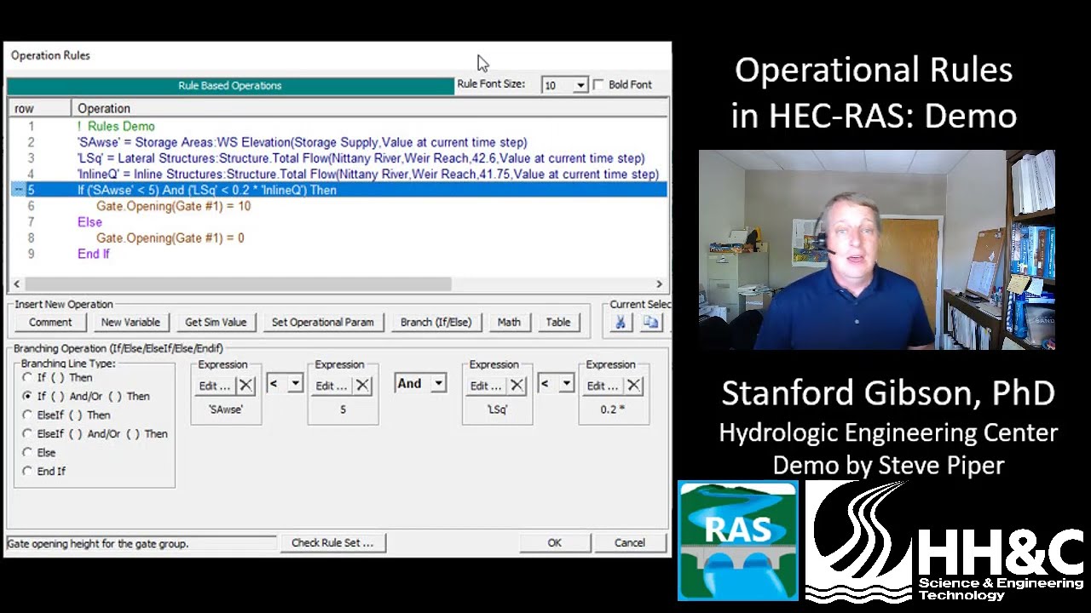Image resolution: width=1091 pixels, height=613 pixels.
Task: Click Edit button for 'SAwse' expression
Action: pyautogui.click(x=215, y=386)
